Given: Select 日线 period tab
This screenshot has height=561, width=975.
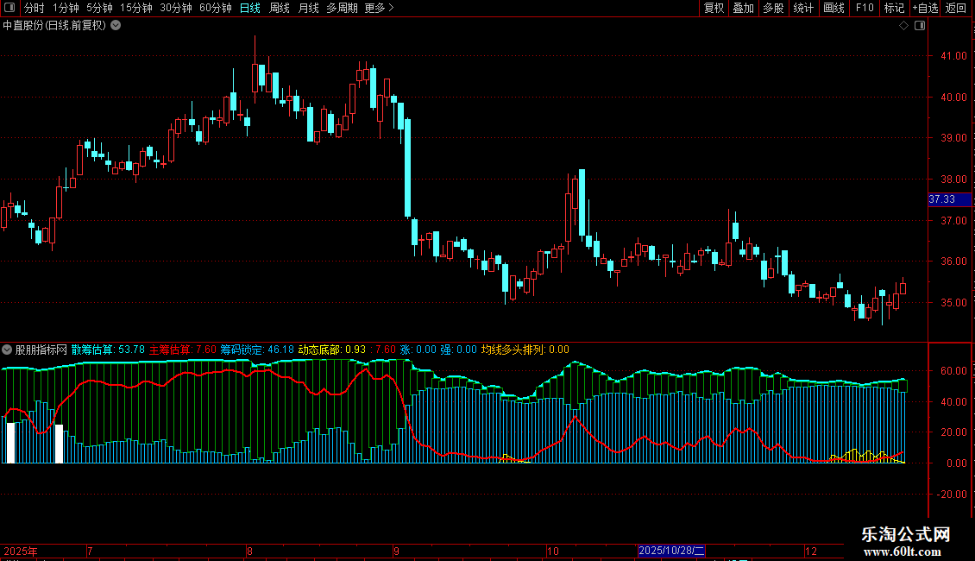Looking at the screenshot, I should (250, 8).
